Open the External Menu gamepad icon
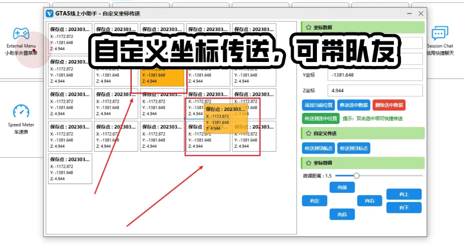464x246 pixels. (x=21, y=33)
